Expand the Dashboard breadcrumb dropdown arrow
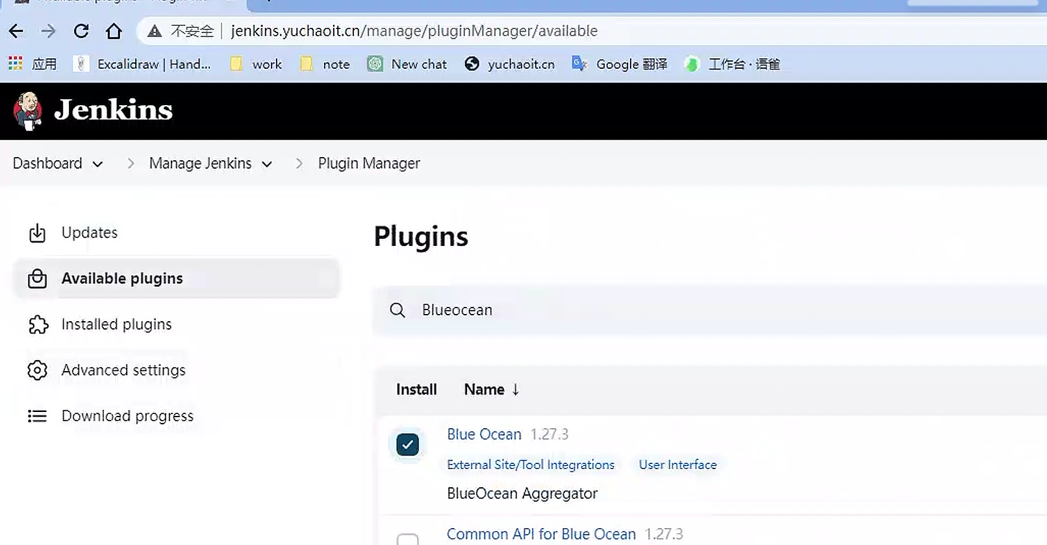The width and height of the screenshot is (1047, 545). click(97, 164)
